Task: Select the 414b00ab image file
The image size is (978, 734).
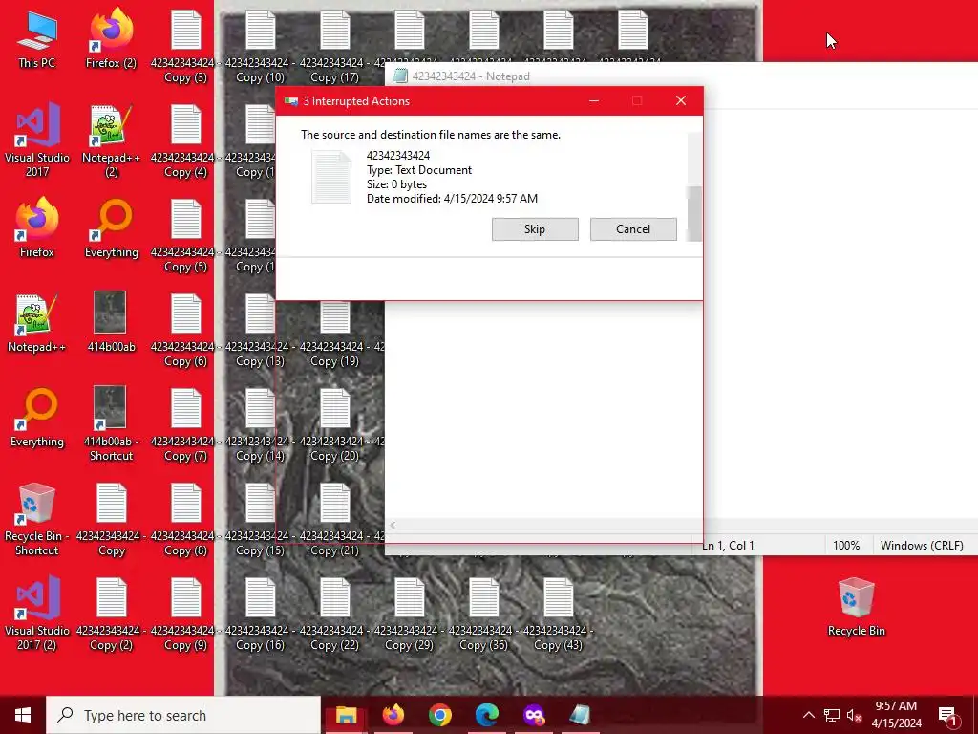Action: pos(111,322)
